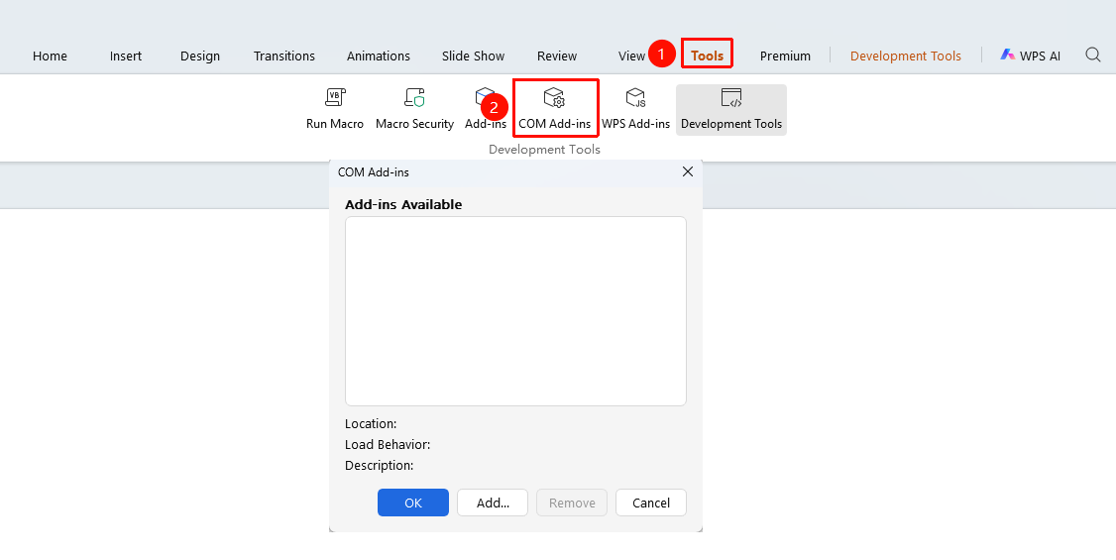
Task: Open COM Add-ins from the ribbon
Action: coord(554,109)
